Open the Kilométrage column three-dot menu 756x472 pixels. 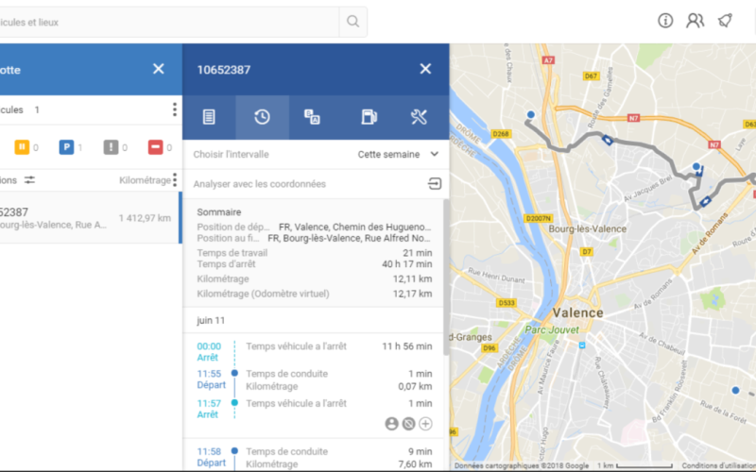point(175,180)
